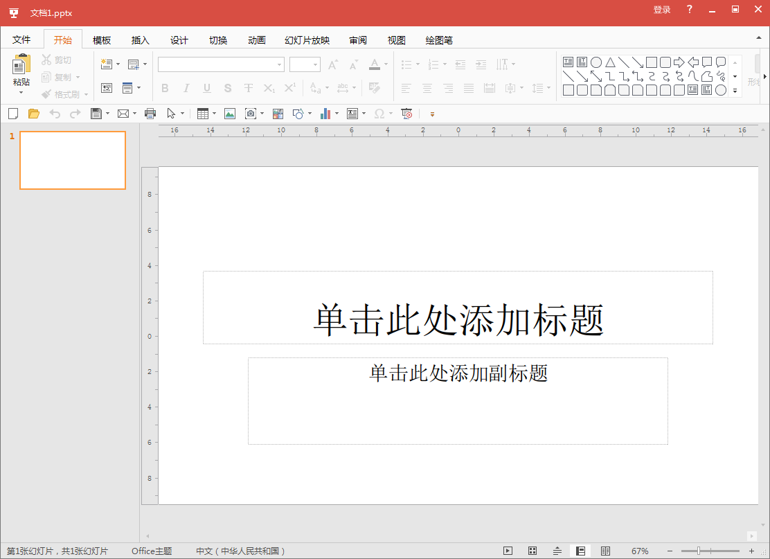The width and height of the screenshot is (770, 559).
Task: Click the new blank document icon
Action: click(12, 114)
